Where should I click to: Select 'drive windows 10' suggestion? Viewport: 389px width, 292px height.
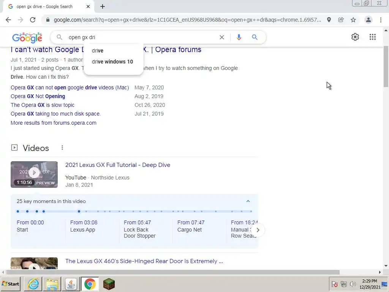click(113, 62)
